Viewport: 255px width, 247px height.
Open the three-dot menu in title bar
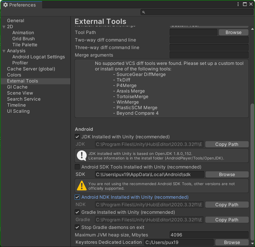(238, 4)
